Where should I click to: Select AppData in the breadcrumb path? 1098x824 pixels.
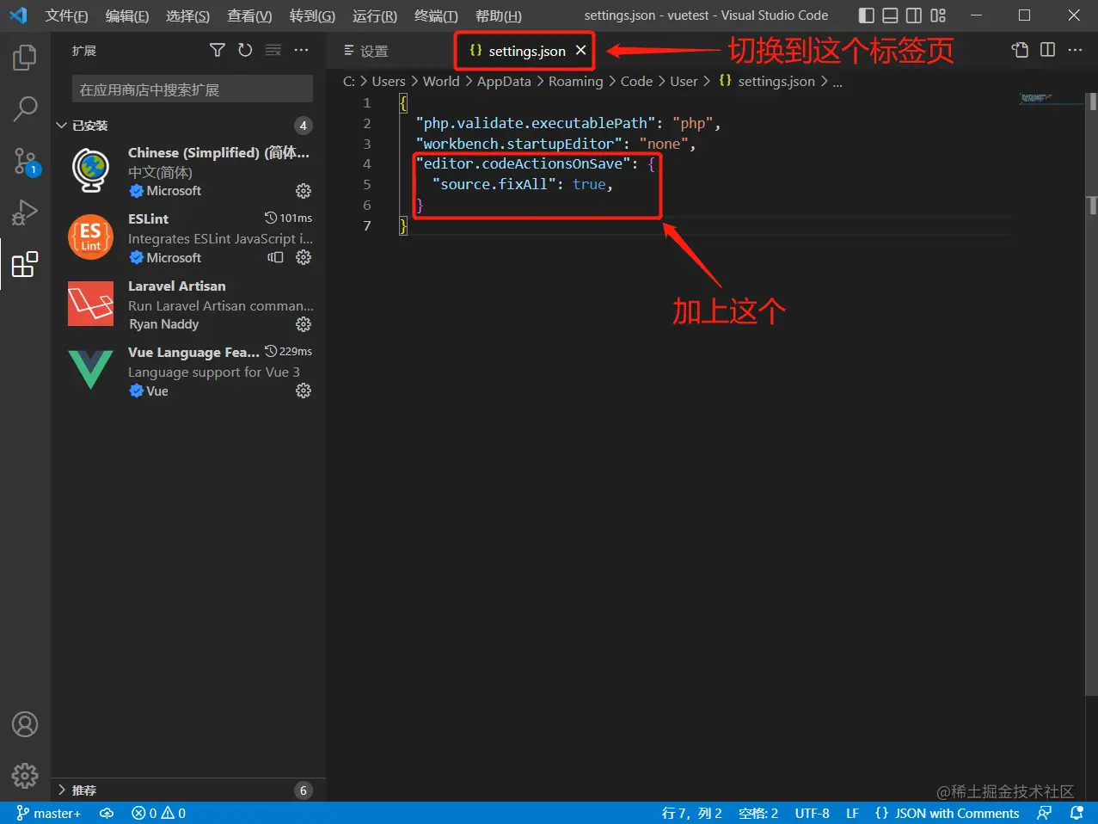click(x=504, y=81)
